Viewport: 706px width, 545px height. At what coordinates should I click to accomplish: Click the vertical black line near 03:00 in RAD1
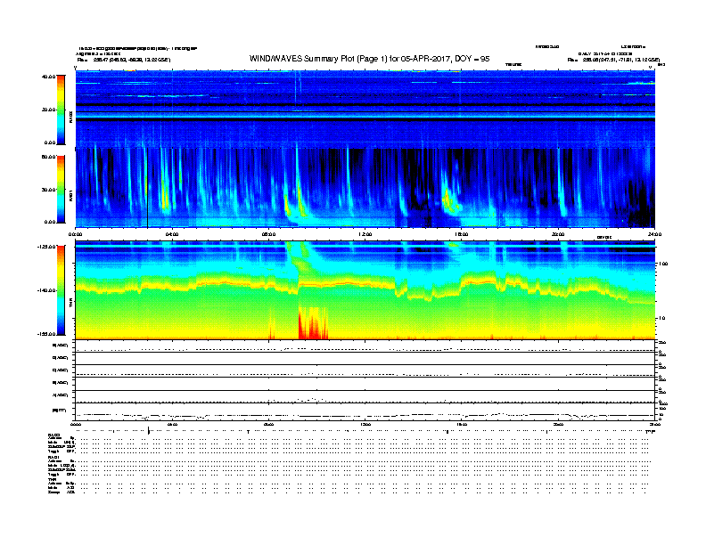(147, 188)
